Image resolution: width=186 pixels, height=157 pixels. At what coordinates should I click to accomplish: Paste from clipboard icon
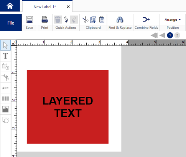pyautogui.click(x=102, y=20)
